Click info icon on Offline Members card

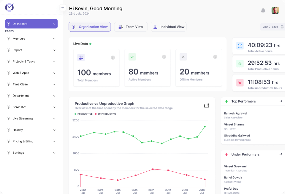click(215, 57)
